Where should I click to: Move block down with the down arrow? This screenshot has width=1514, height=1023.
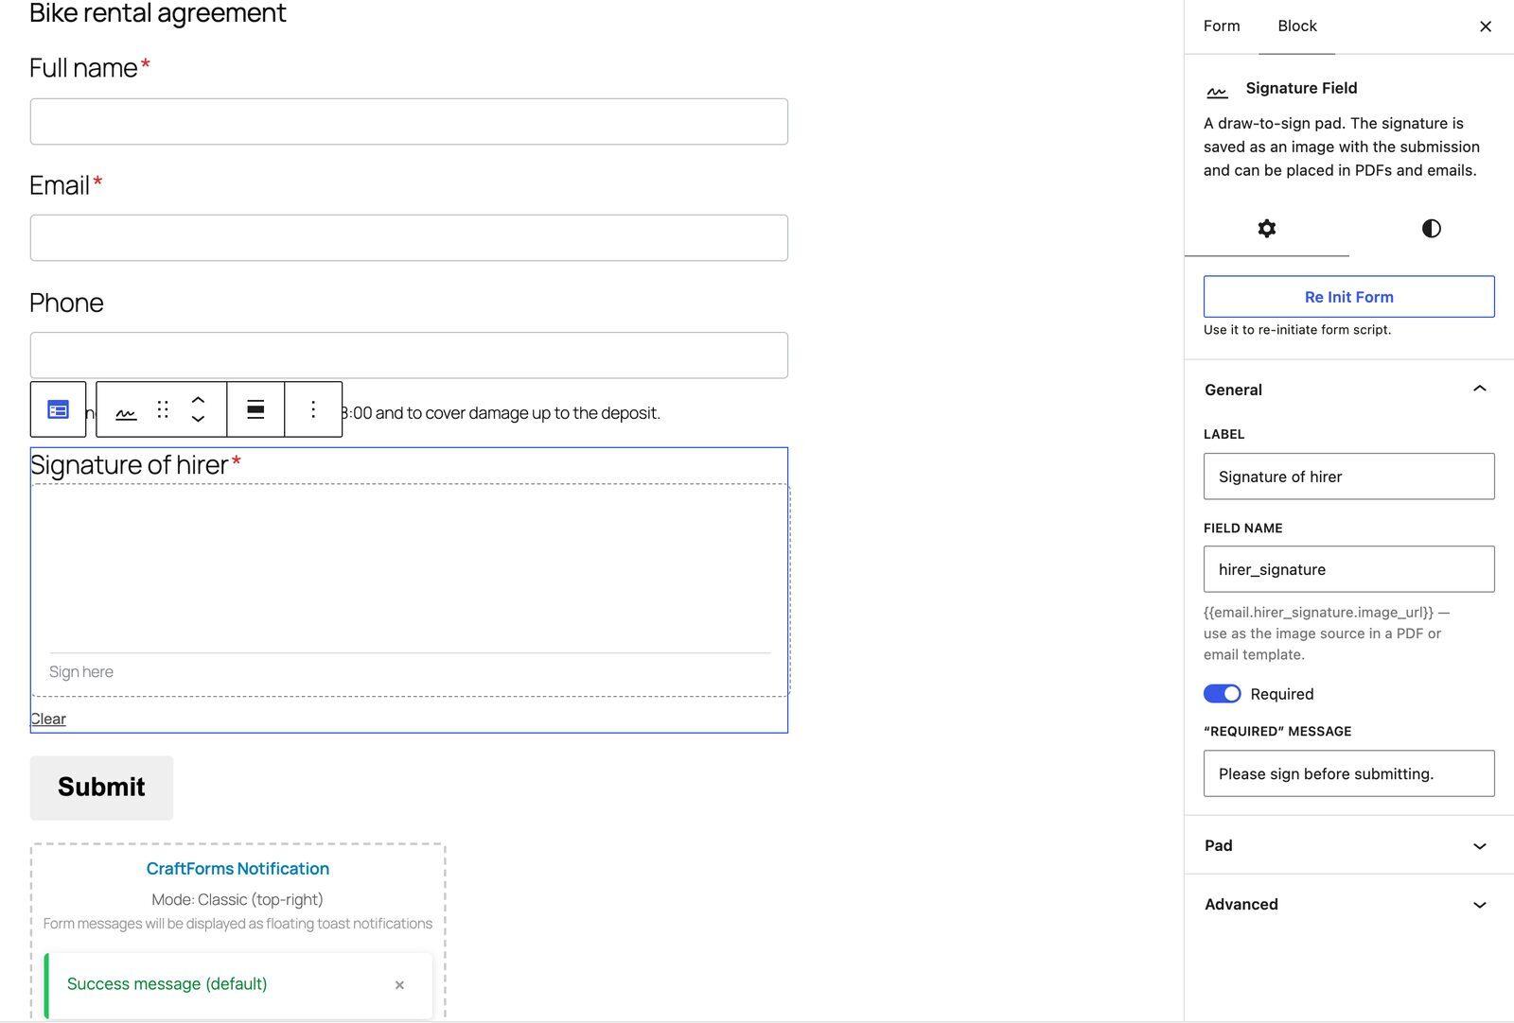click(198, 419)
